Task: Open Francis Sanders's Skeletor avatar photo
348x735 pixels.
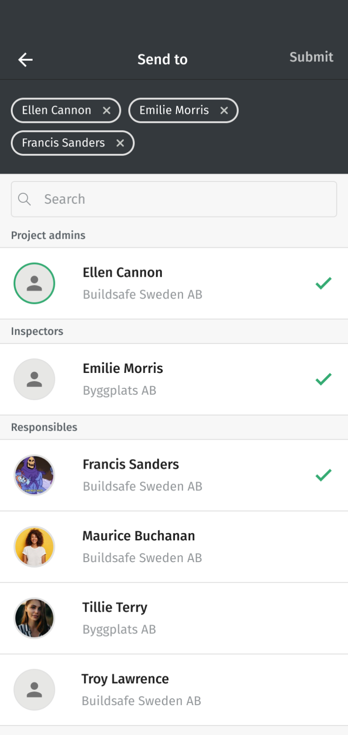Action: [x=34, y=475]
